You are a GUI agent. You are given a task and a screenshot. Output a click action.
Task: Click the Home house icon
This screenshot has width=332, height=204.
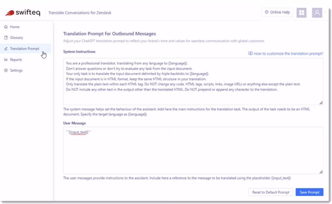6,27
